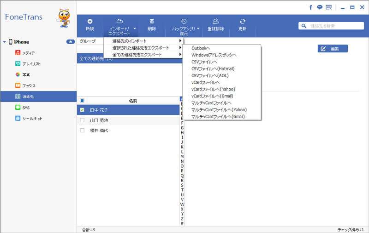Open Toolkit (ツールキット) in sidebar
The image size is (369, 233).
32,119
